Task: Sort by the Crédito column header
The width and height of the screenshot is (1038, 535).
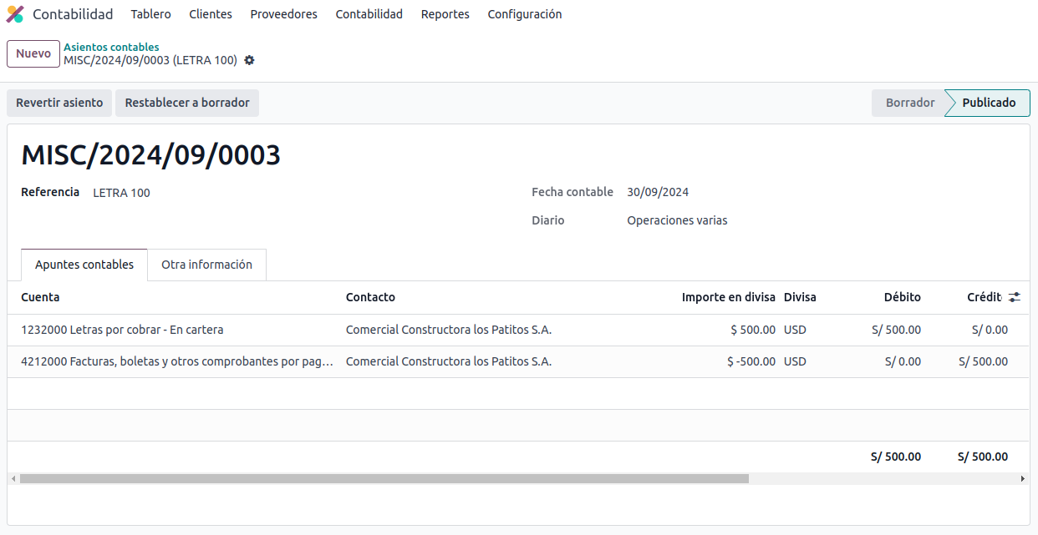Action: [985, 297]
